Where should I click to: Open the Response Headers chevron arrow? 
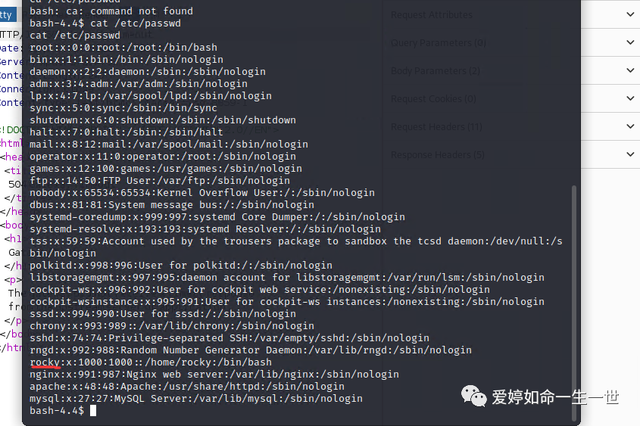tap(630, 154)
